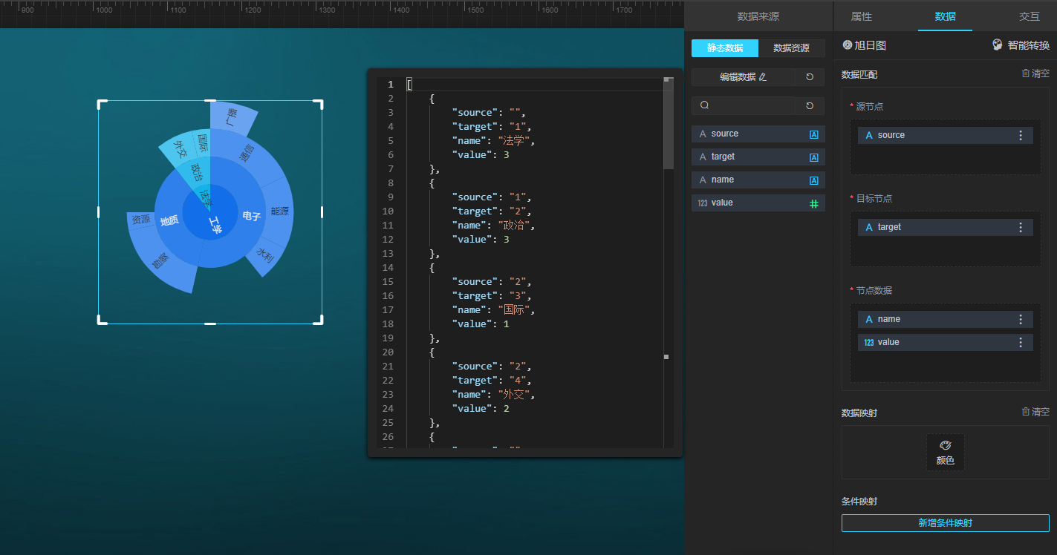
Task: Click the JSON editor vertical scrollbar thumb
Action: [669, 122]
